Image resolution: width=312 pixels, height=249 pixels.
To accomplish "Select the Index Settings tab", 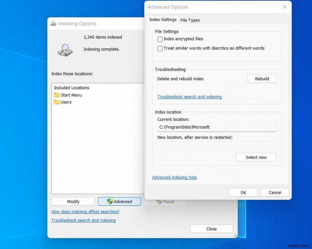I will click(x=163, y=20).
